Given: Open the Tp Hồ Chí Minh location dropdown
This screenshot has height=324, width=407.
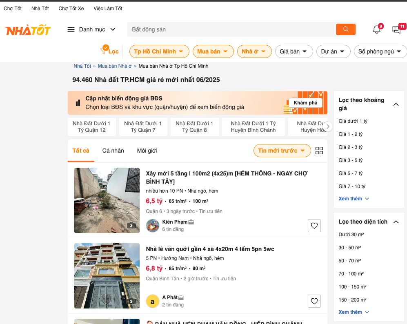Looking at the screenshot, I should click(x=159, y=51).
